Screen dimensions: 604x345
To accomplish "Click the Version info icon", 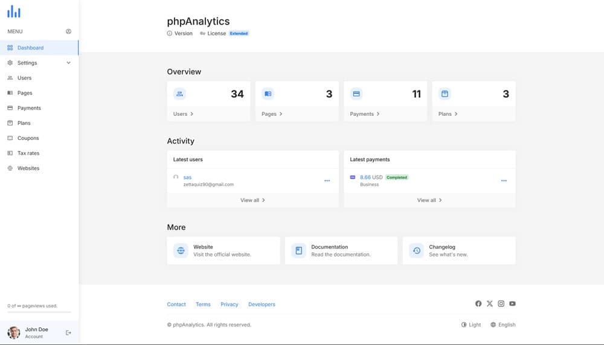I will point(170,33).
